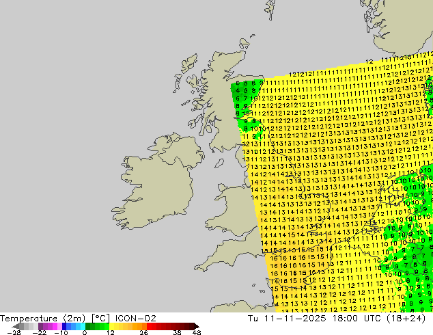The height and width of the screenshot is (335, 433).
Task: Click the 'Temperature (2m)' map title
Action: click(x=43, y=319)
